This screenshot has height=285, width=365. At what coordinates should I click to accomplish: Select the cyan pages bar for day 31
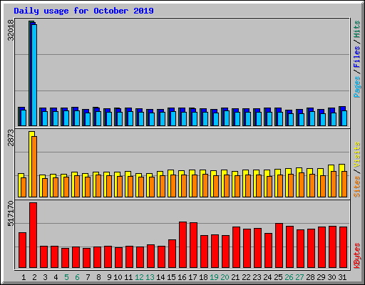344,118
